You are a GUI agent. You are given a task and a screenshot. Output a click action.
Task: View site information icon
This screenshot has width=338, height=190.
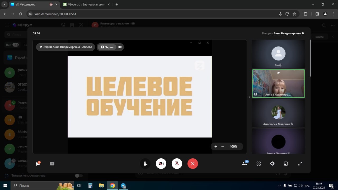[30, 14]
